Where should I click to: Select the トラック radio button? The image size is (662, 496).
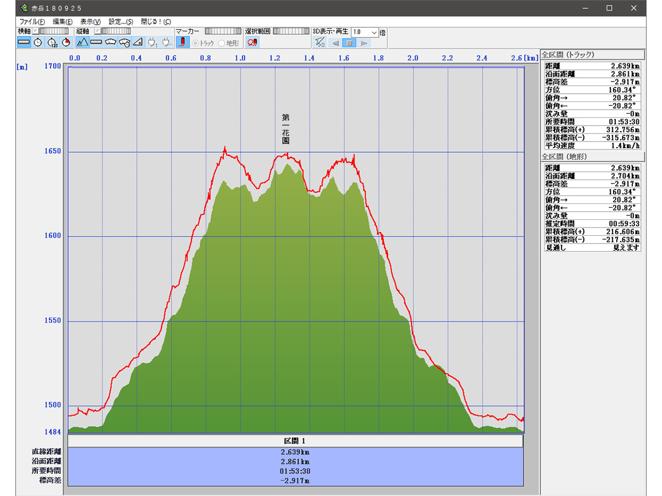point(195,43)
